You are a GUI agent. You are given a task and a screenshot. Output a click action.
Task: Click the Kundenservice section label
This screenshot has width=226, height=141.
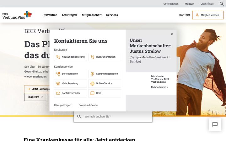click(63, 67)
